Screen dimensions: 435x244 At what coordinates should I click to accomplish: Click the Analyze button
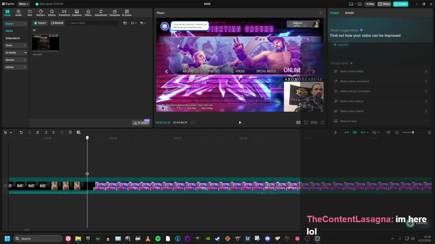click(341, 45)
